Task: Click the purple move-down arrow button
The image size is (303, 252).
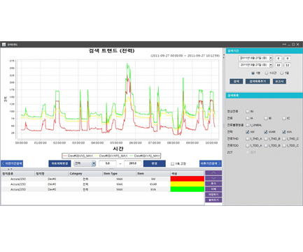Action: click(x=213, y=178)
